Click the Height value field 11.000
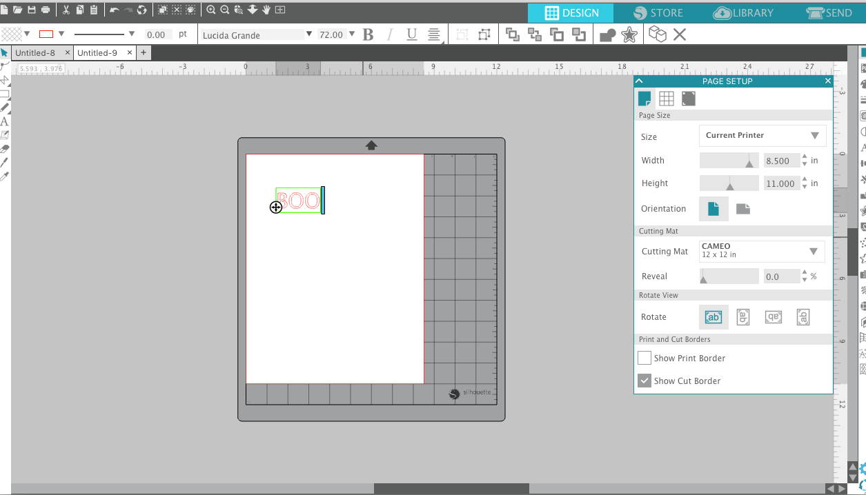Image resolution: width=866 pixels, height=495 pixels. tap(781, 183)
